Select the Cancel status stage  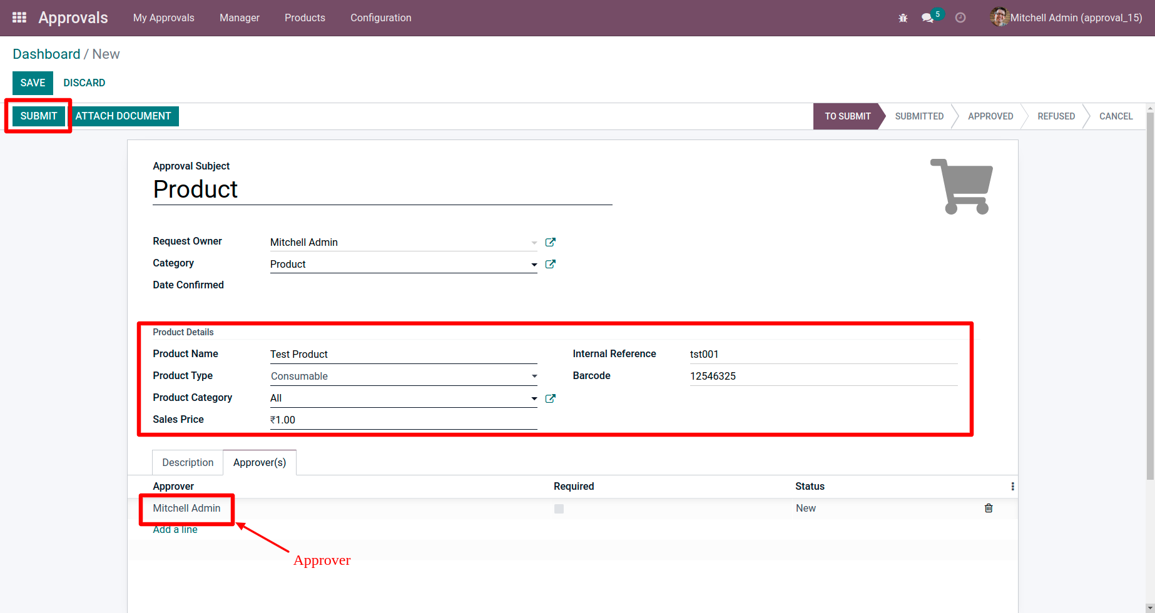[x=1116, y=116]
